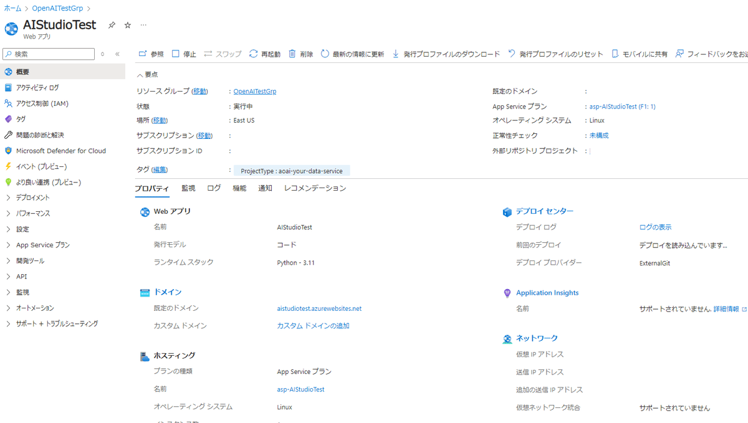This screenshot has height=423, width=748.
Task: Open the more options ellipsis next to title
Action: coord(143,26)
